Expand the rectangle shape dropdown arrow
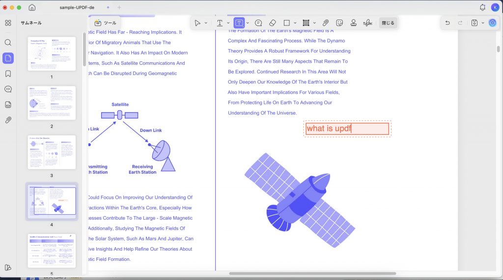 click(295, 23)
